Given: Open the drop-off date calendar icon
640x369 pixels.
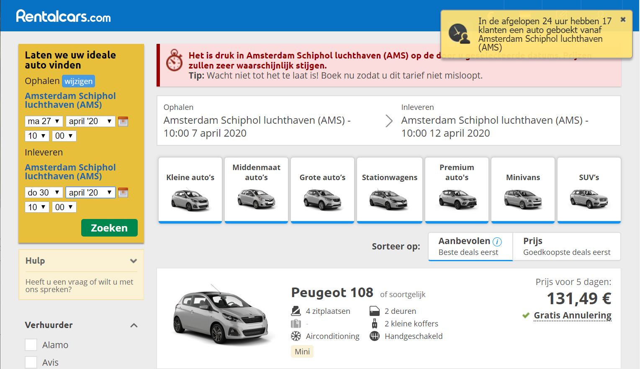Looking at the screenshot, I should (x=123, y=193).
